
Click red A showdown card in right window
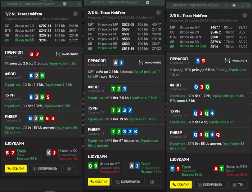216,169
